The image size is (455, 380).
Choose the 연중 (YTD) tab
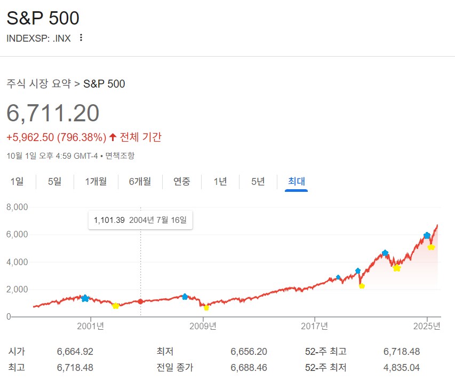[x=182, y=182]
